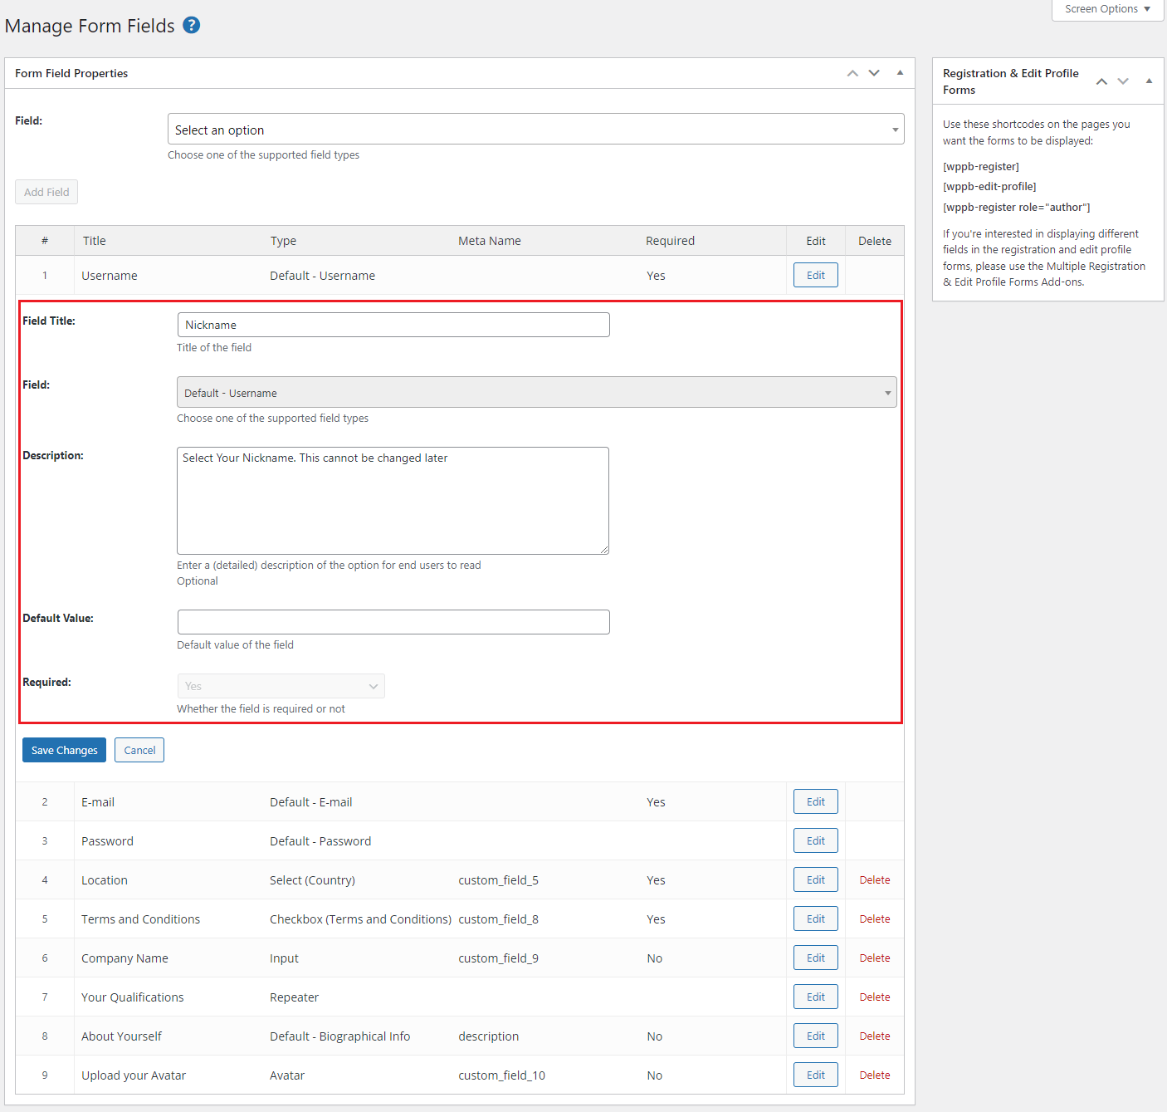The width and height of the screenshot is (1167, 1112).
Task: Click the Default Value input field
Action: tap(393, 622)
